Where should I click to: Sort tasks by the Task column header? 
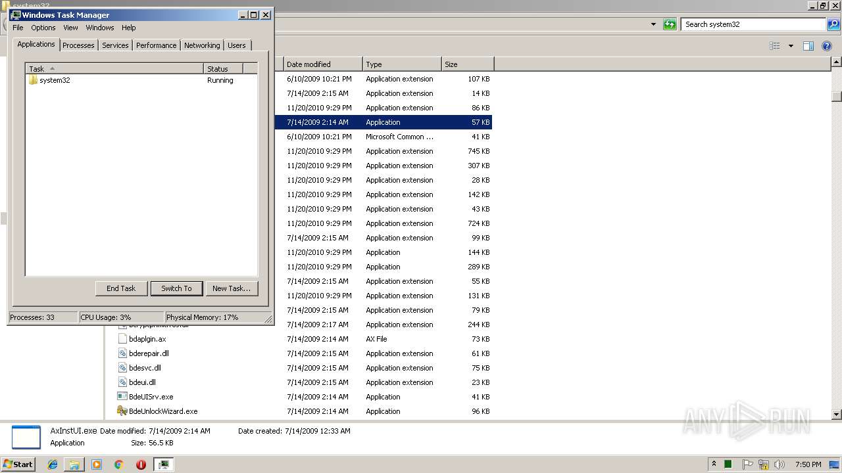click(x=114, y=68)
